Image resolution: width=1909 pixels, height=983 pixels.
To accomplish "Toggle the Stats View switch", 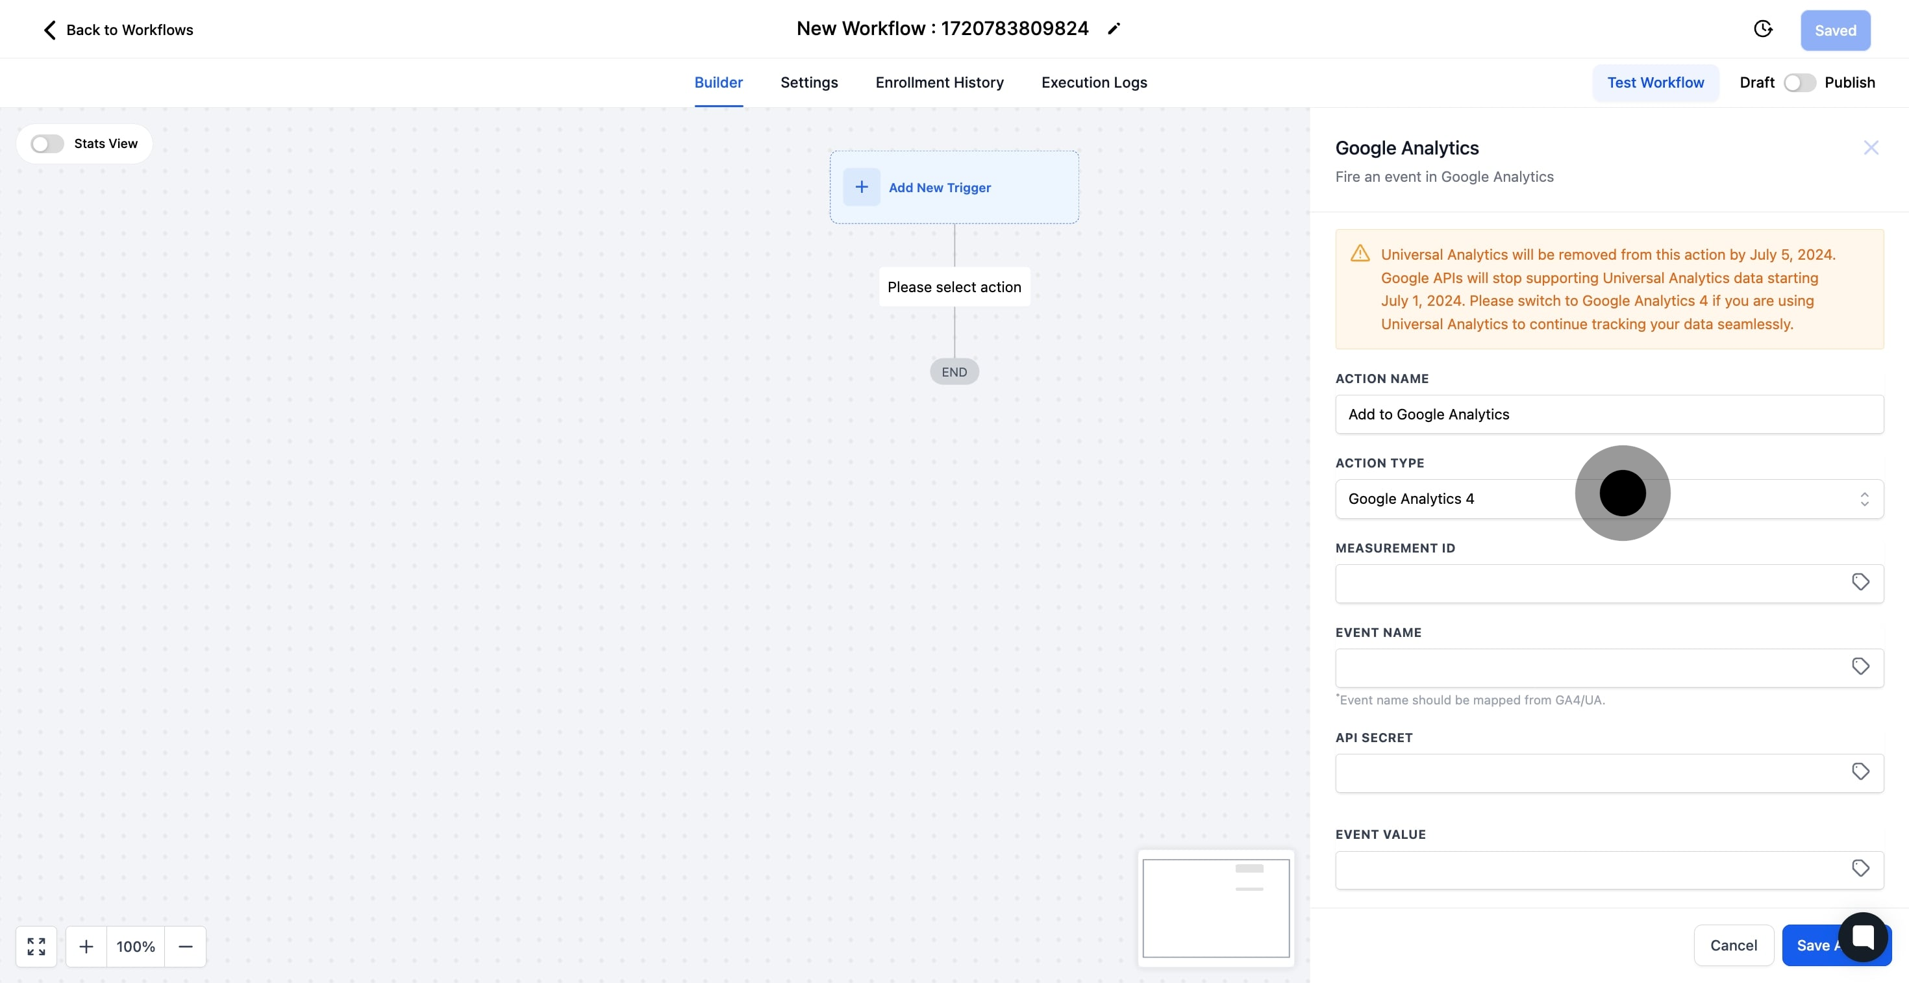I will click(47, 143).
